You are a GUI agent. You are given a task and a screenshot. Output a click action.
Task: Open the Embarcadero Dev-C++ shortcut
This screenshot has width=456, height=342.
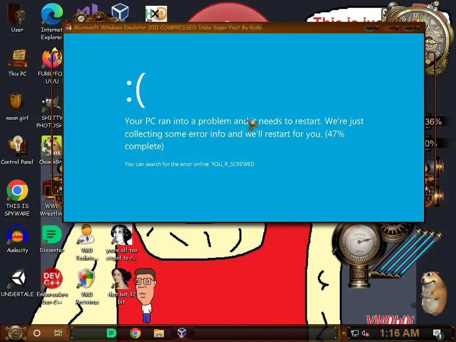(52, 286)
